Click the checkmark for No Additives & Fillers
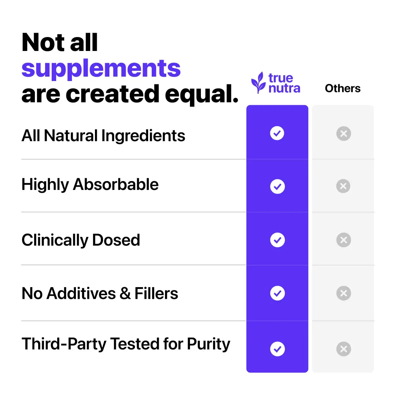This screenshot has width=396, height=396. click(277, 293)
